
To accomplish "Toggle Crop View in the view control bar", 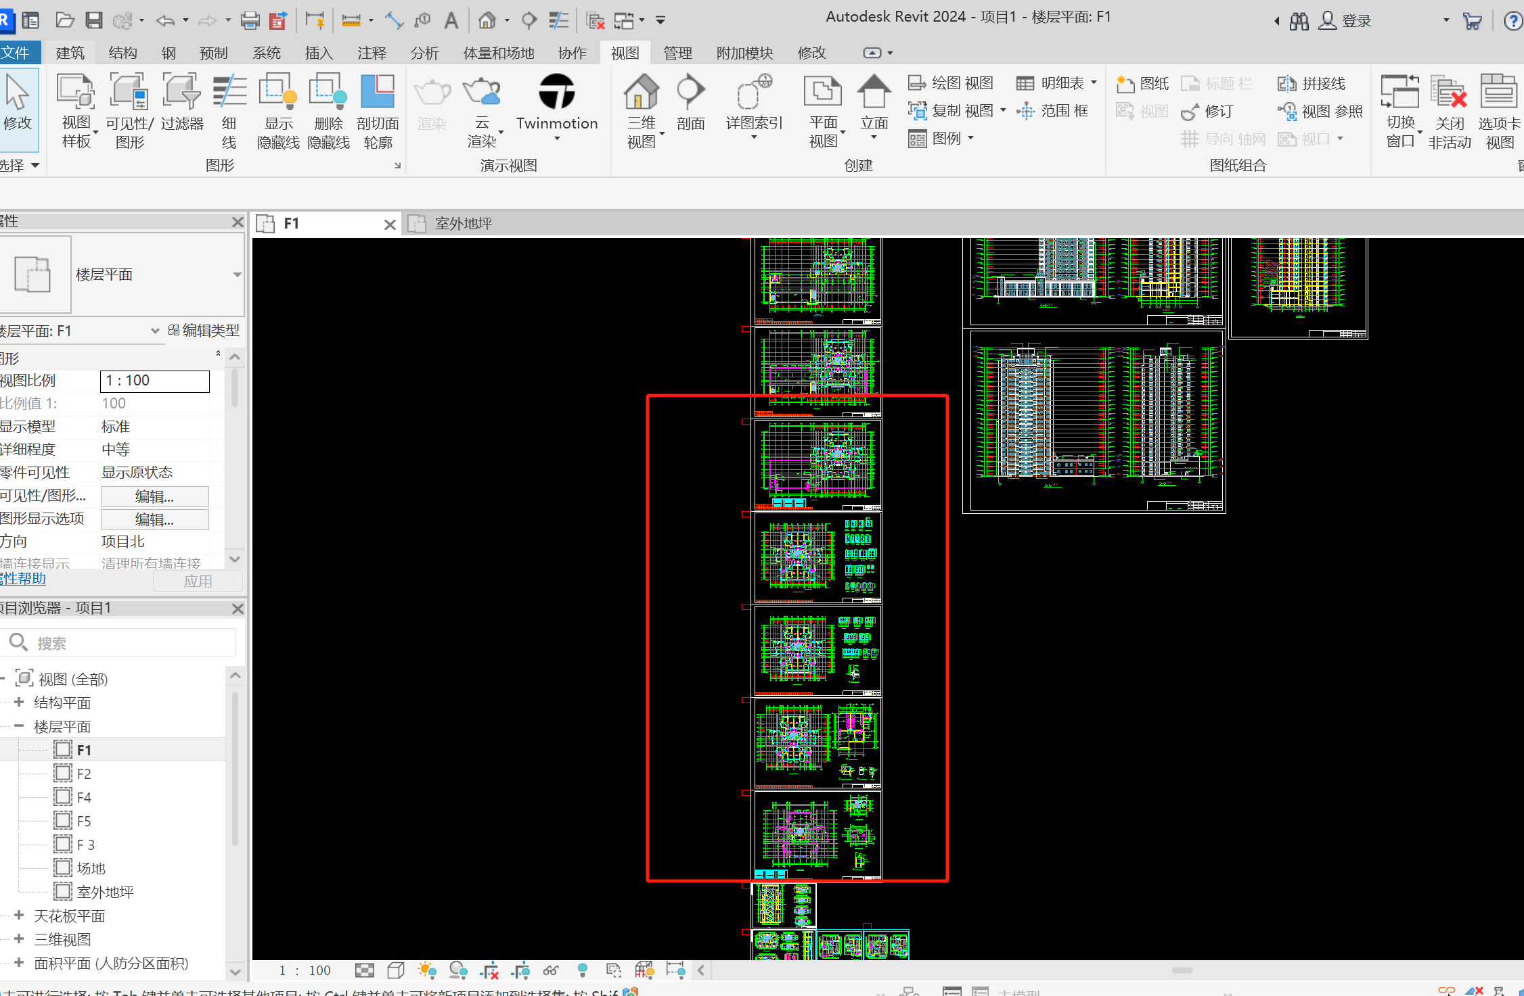I will coord(489,970).
